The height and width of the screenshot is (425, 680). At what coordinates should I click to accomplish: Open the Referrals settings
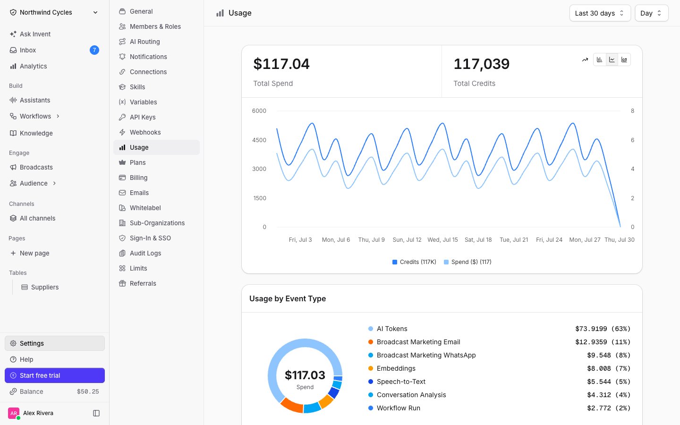coord(156,283)
